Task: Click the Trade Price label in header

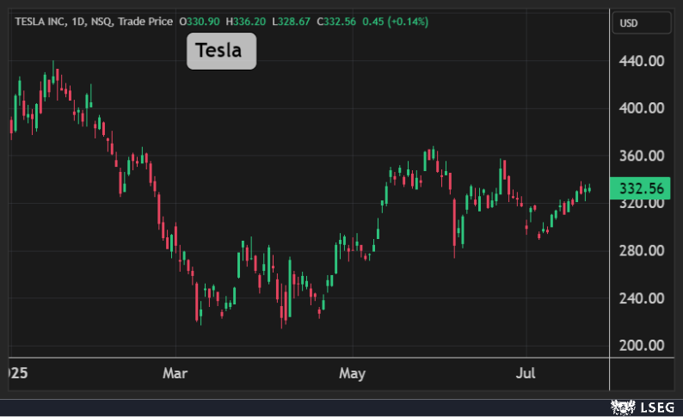Action: 148,21
